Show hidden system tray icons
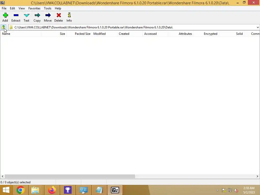260x195 pixels. coord(218,190)
